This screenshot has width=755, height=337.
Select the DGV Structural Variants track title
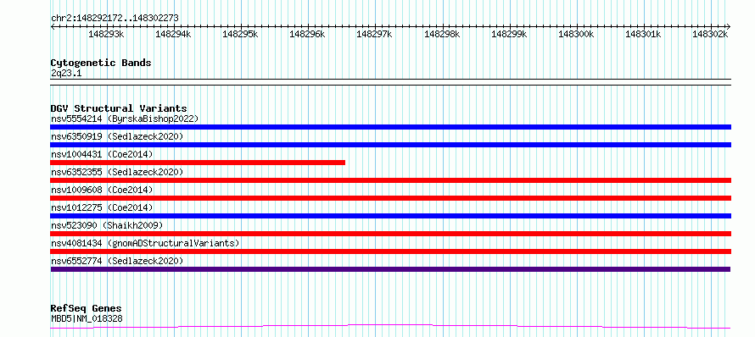point(119,108)
